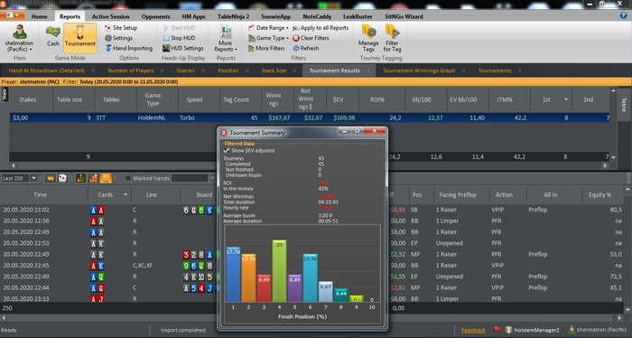Click Filter for Tag
Screen dimensions: 632x338
pos(392,38)
